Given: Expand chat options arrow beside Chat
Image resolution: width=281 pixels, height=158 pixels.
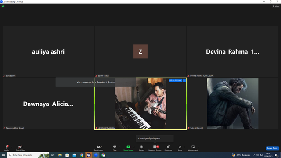Looking at the screenshot, I should [x=119, y=147].
